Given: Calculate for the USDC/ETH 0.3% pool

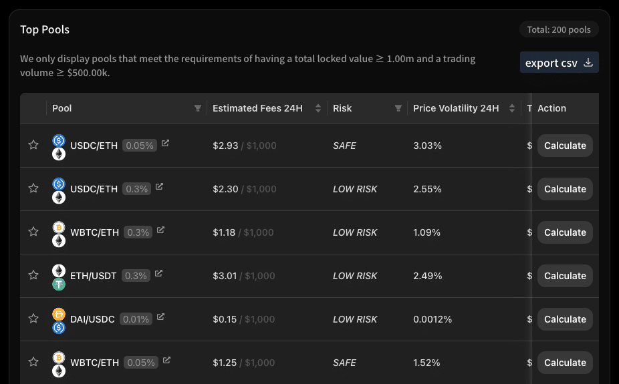Looking at the screenshot, I should tap(565, 189).
